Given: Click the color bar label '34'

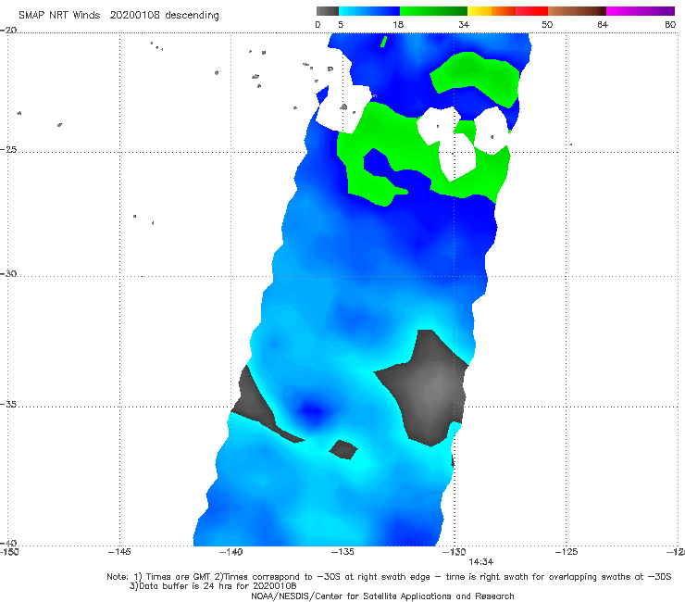Looking at the screenshot, I should (464, 25).
